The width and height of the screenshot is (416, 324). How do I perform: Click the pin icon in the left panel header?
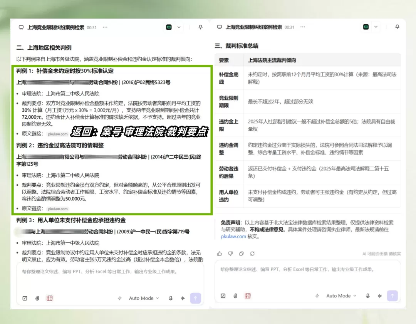click(x=201, y=27)
